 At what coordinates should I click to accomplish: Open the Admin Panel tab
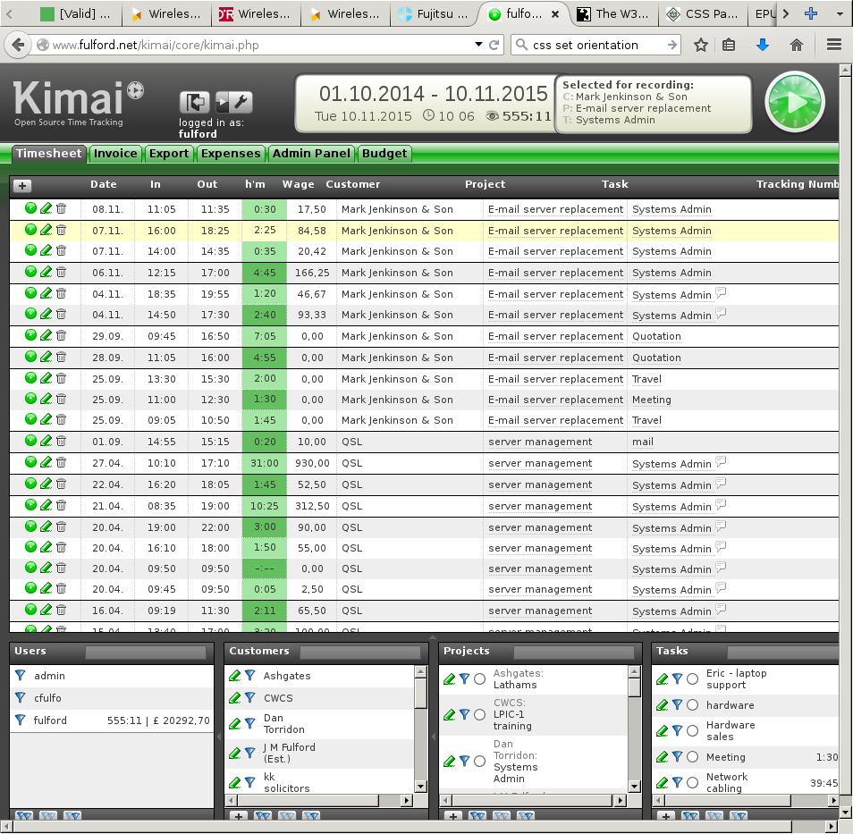coord(311,154)
